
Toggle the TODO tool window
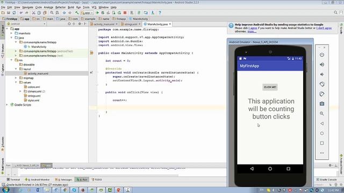click(97, 180)
